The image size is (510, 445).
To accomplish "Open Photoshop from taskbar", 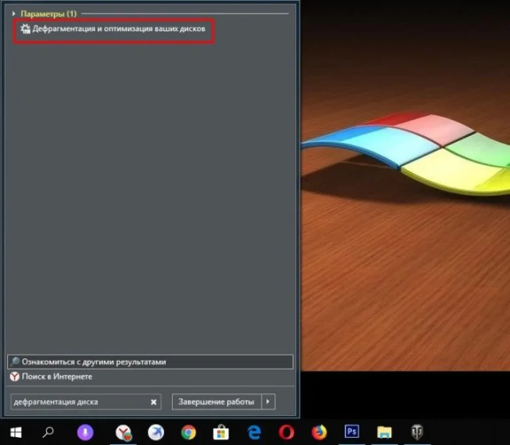I will click(351, 432).
